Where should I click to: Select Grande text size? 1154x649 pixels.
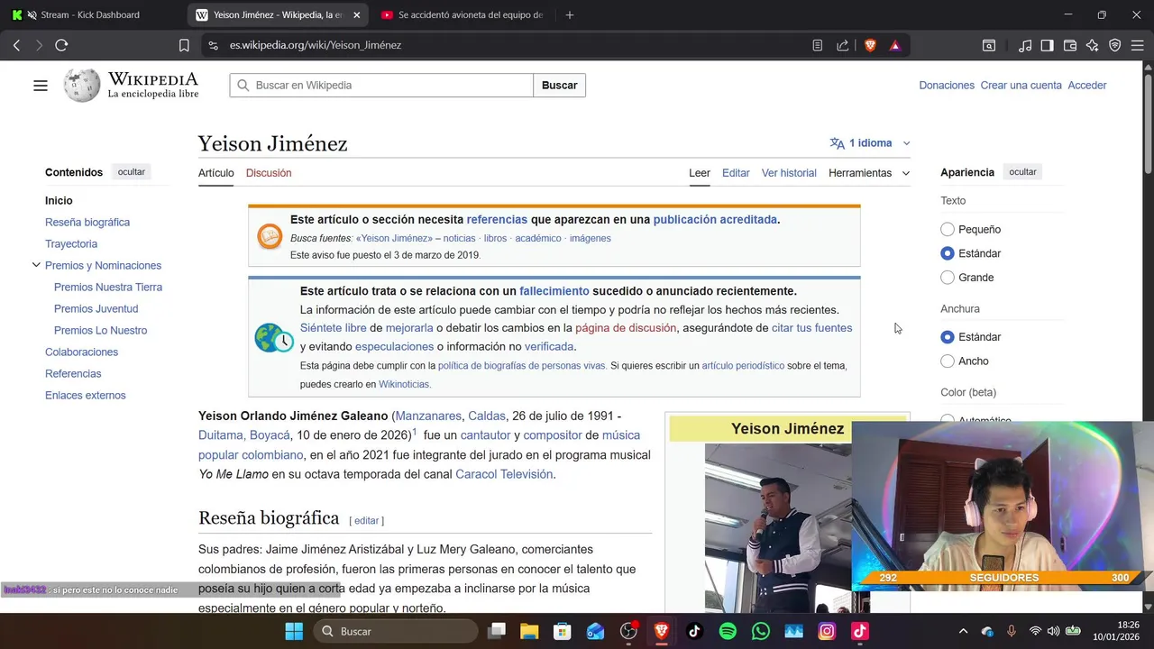[x=948, y=278]
